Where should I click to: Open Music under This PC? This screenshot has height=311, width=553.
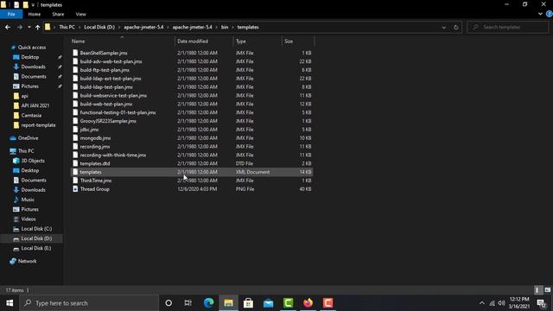click(x=28, y=200)
